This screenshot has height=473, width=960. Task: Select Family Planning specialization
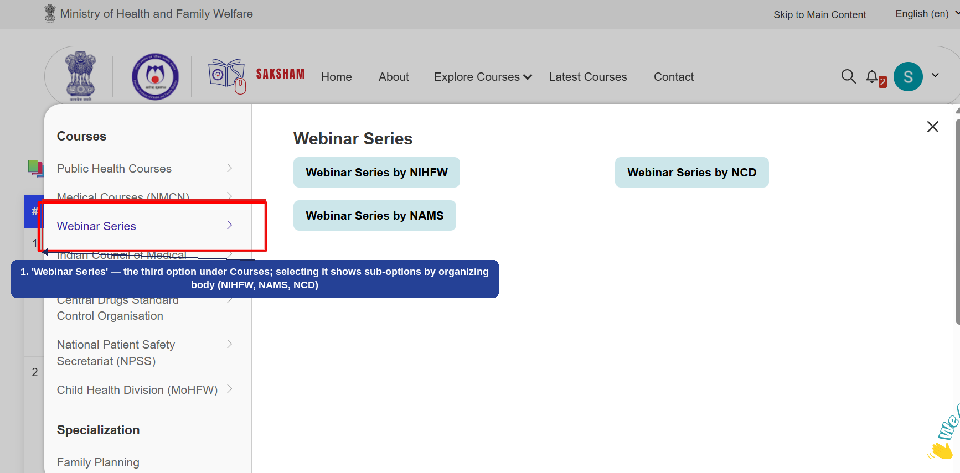[x=98, y=462]
